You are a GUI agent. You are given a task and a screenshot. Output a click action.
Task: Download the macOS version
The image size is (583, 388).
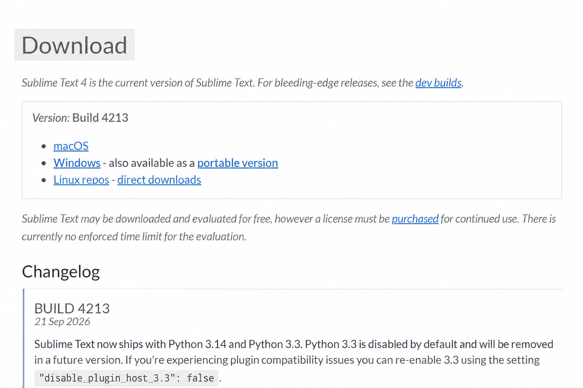coord(71,146)
